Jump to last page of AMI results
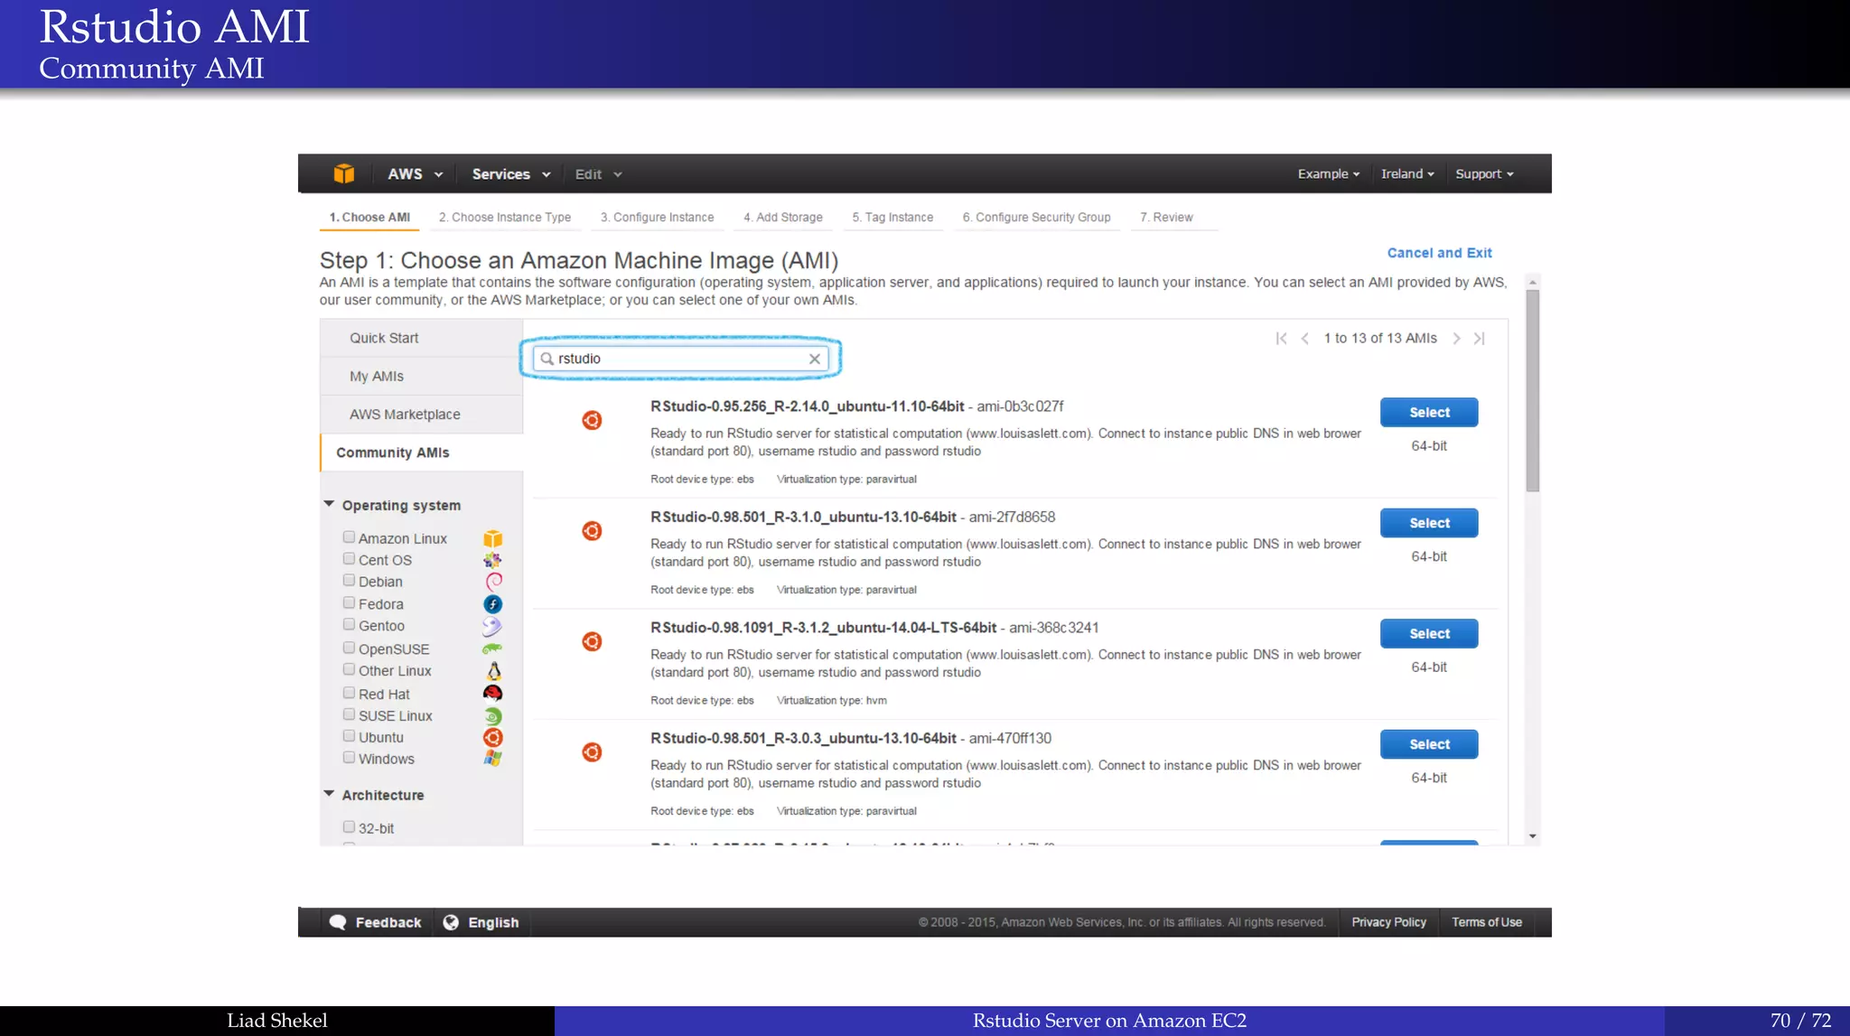The width and height of the screenshot is (1850, 1036). click(1480, 339)
